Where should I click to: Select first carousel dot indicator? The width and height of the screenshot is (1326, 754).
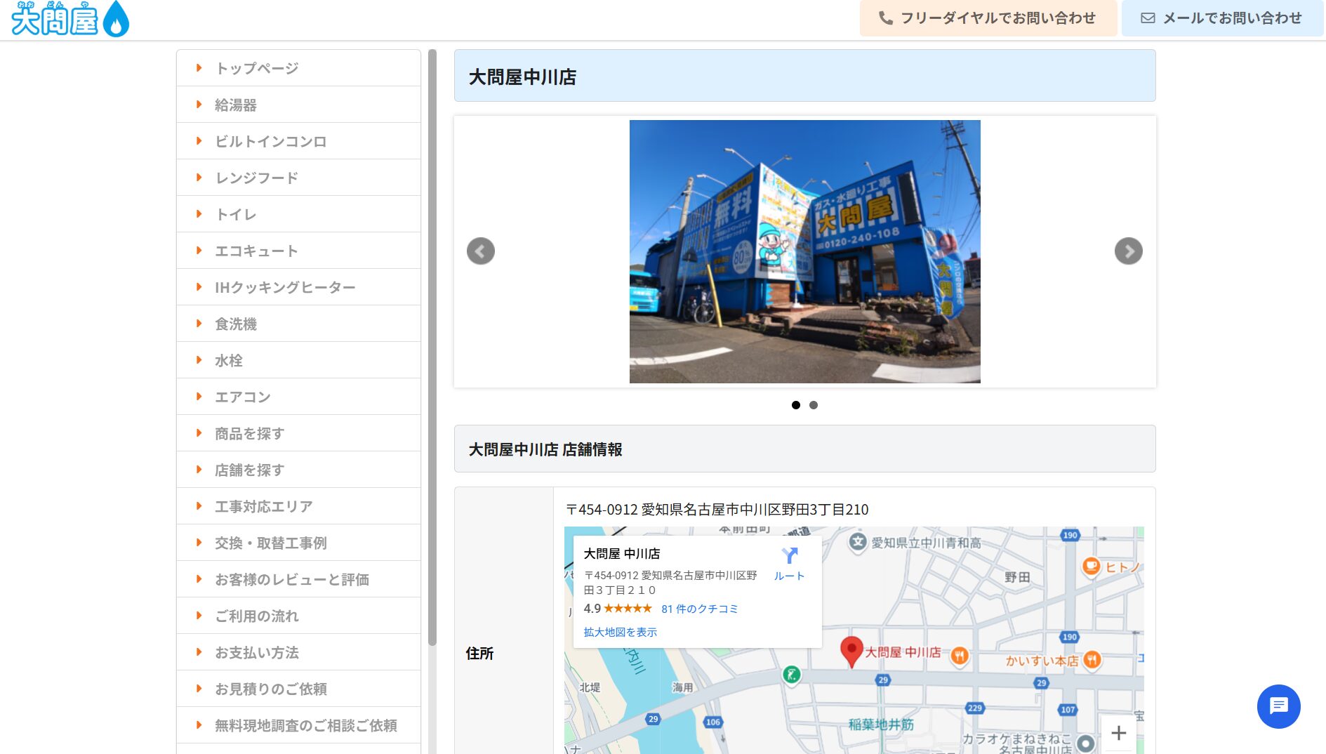pyautogui.click(x=796, y=405)
